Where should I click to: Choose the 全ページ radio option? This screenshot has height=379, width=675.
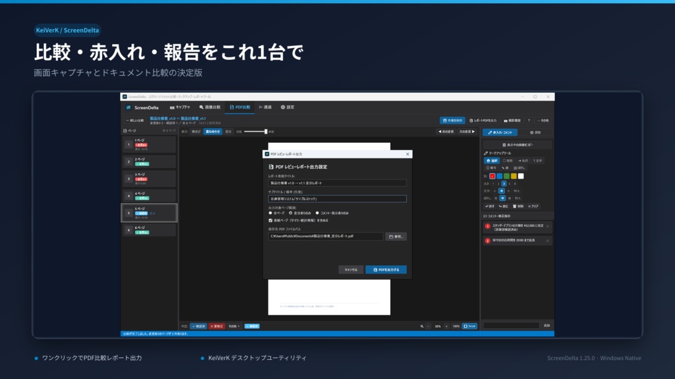[x=276, y=213]
